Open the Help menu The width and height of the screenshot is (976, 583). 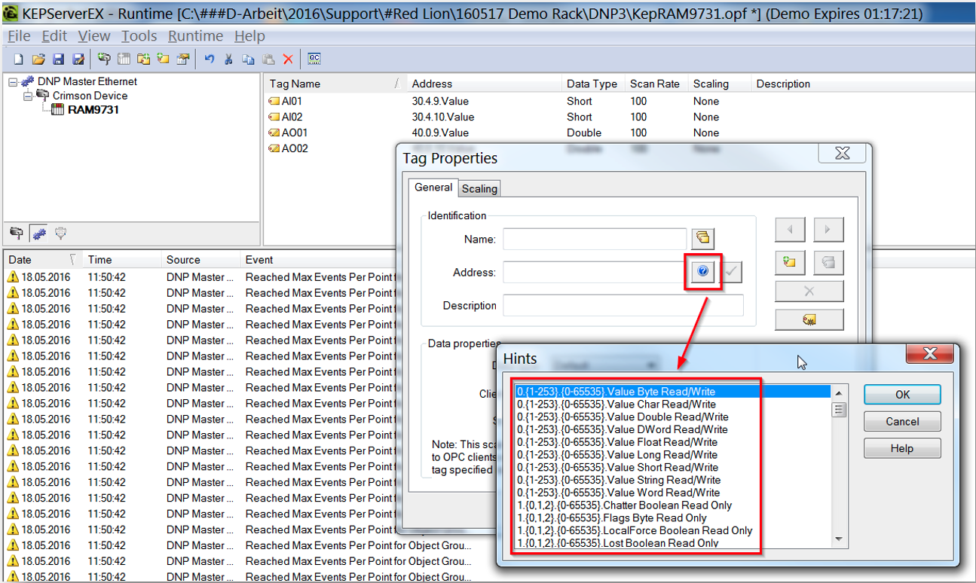point(249,36)
